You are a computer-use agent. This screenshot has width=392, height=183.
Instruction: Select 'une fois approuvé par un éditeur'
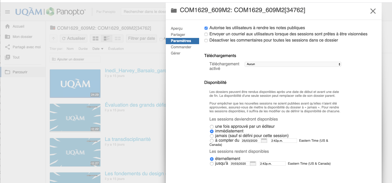(212, 127)
